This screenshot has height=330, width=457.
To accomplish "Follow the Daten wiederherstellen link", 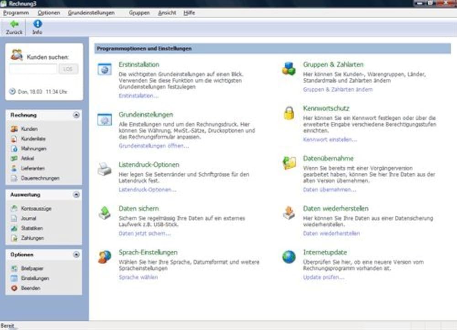I will coord(331,233).
